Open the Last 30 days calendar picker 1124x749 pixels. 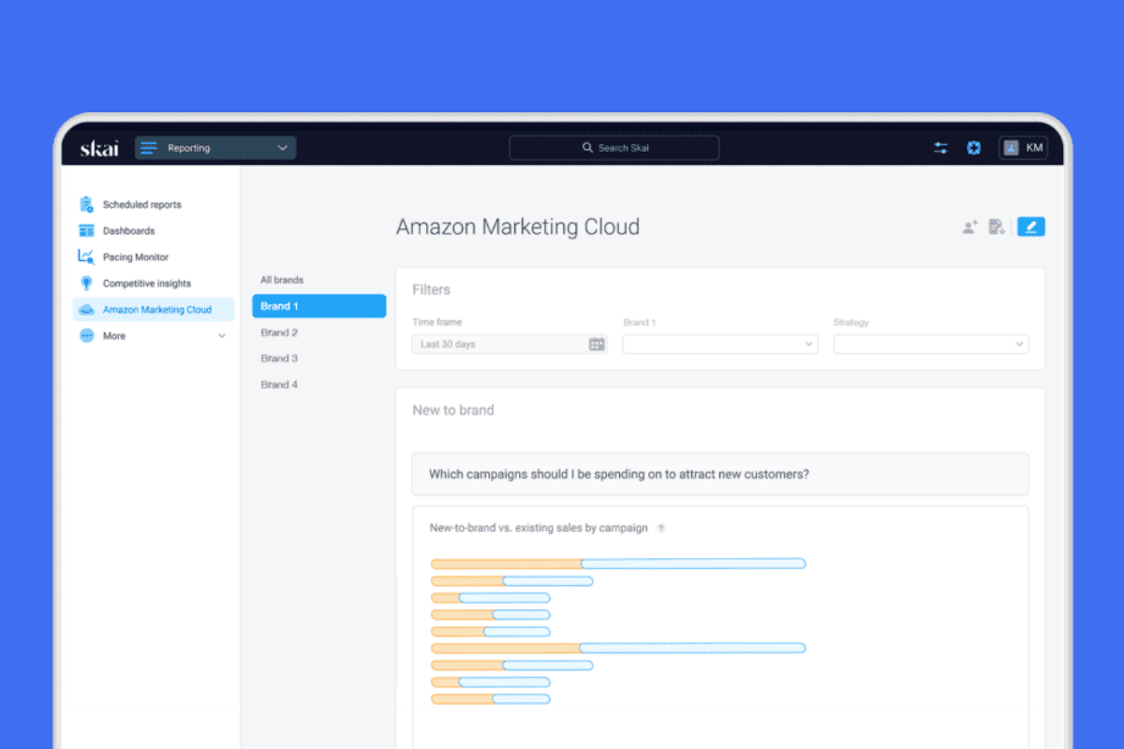coord(597,344)
